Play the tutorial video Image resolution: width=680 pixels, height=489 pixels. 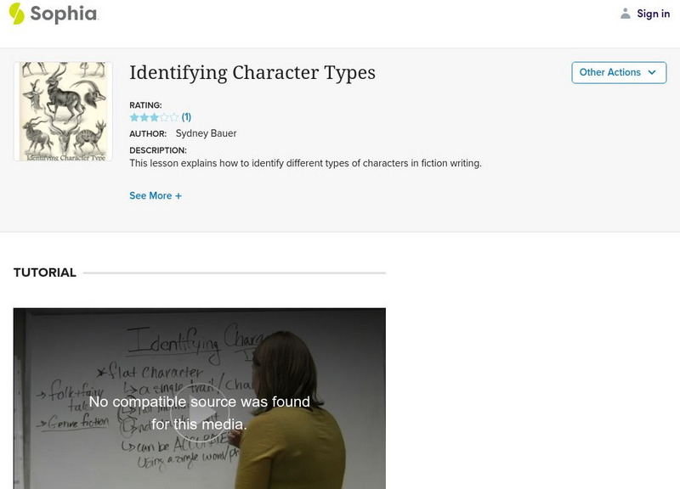pyautogui.click(x=199, y=413)
